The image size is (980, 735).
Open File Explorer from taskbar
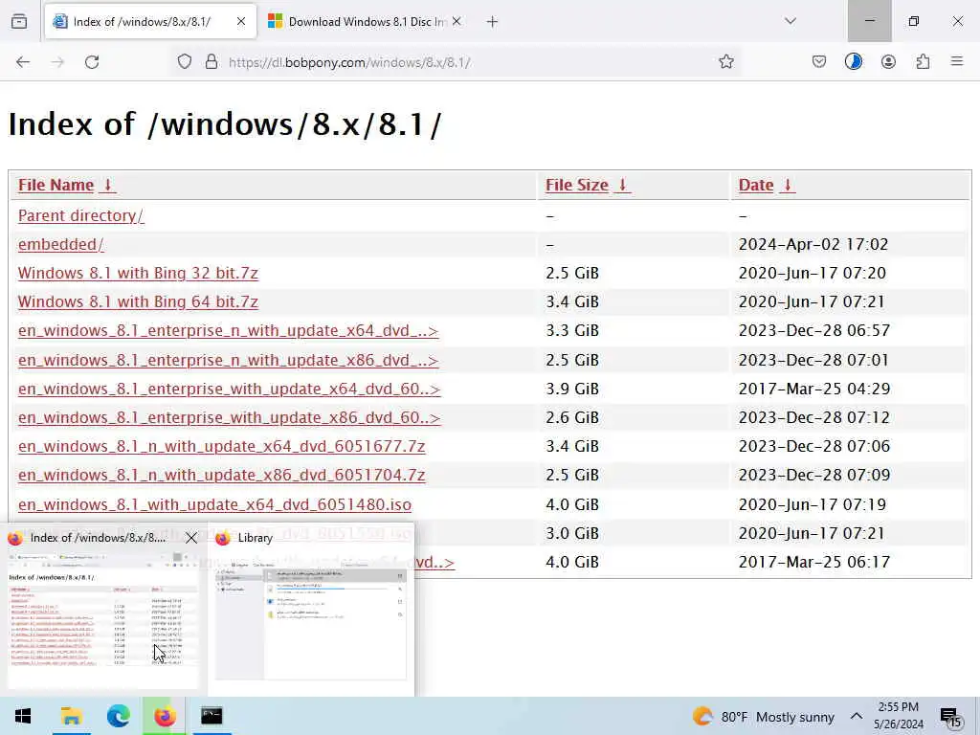pyautogui.click(x=71, y=716)
